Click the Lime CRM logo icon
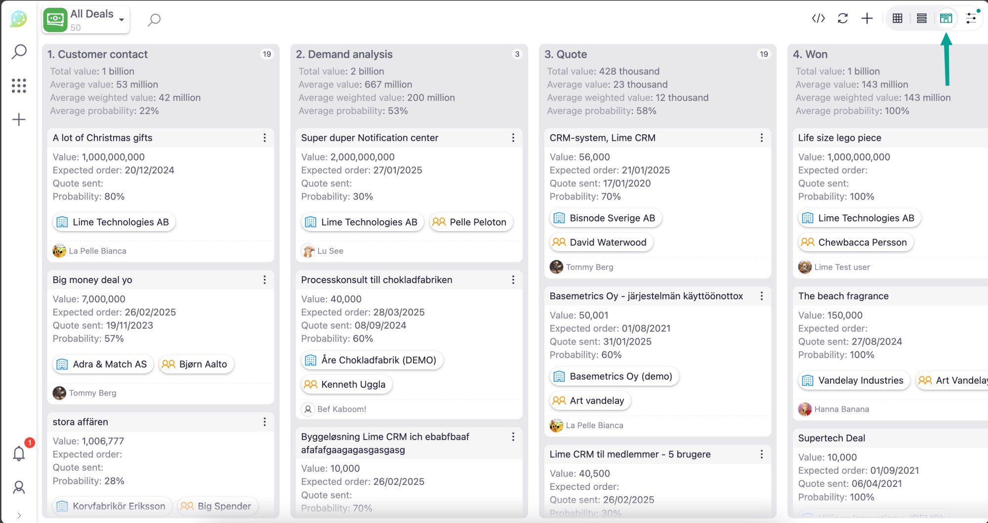Viewport: 988px width, 523px height. pos(18,19)
